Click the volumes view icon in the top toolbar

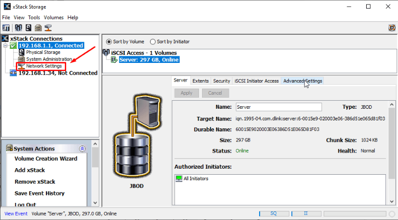19,28
